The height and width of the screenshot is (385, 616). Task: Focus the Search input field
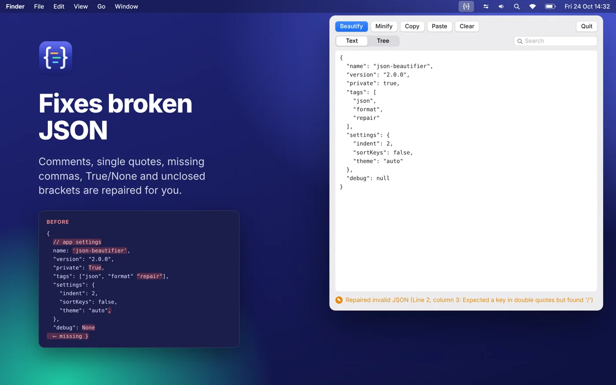tap(555, 41)
